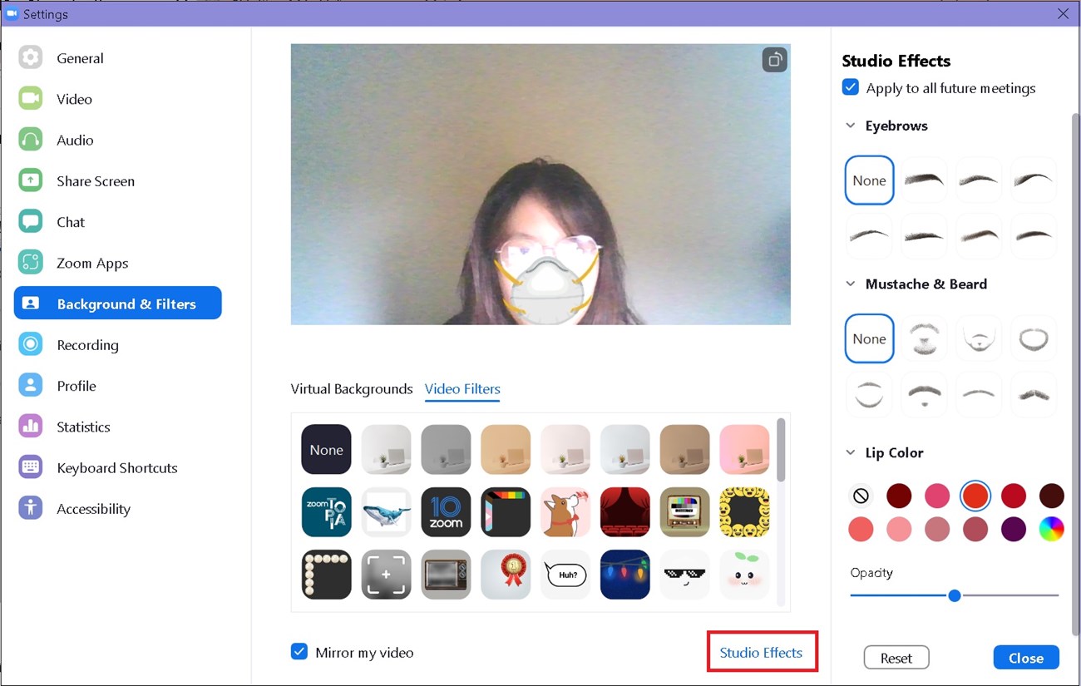The image size is (1081, 686).
Task: Select None under Eyebrows
Action: [x=869, y=180]
